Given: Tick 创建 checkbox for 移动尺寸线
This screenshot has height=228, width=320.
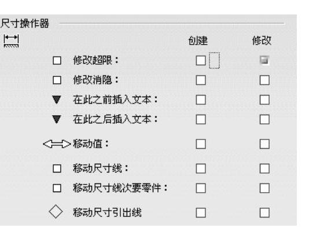Looking at the screenshot, I should (x=201, y=168).
